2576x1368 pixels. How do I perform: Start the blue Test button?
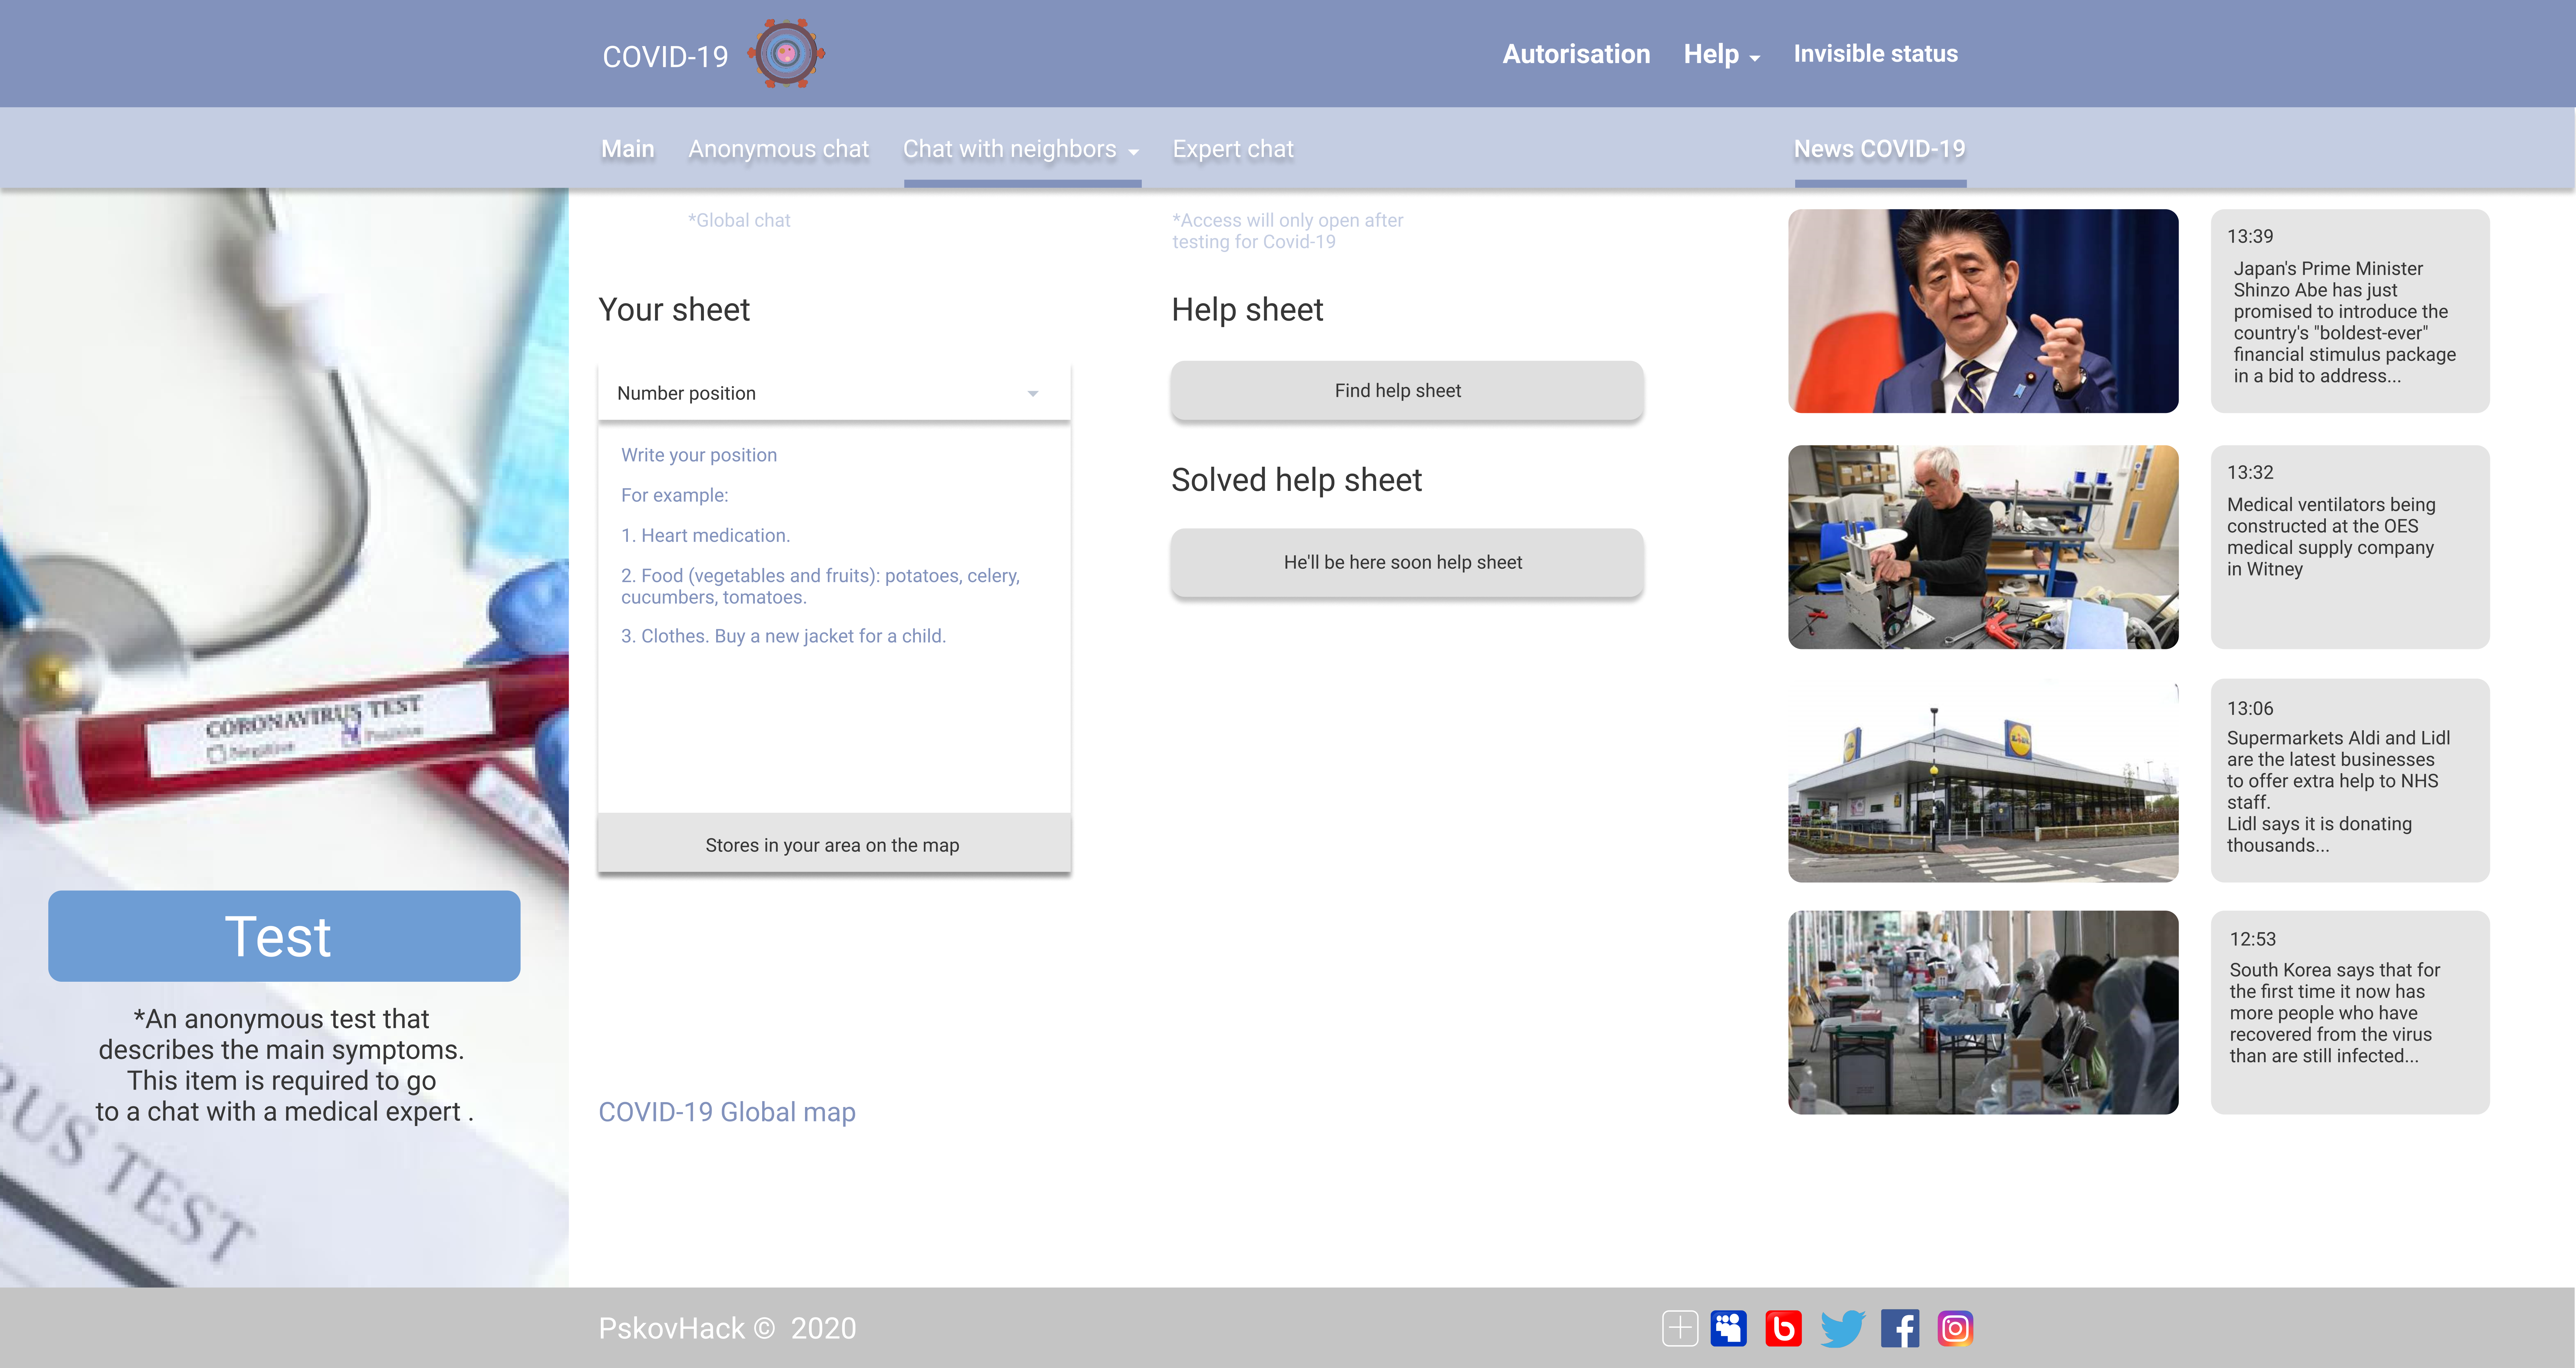(284, 936)
